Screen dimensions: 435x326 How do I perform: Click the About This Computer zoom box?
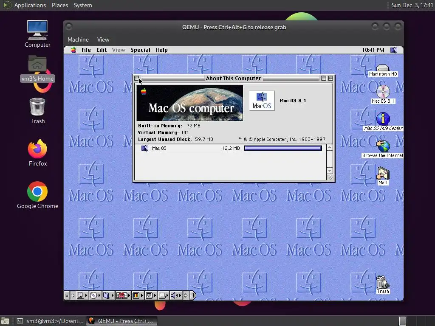click(x=324, y=79)
